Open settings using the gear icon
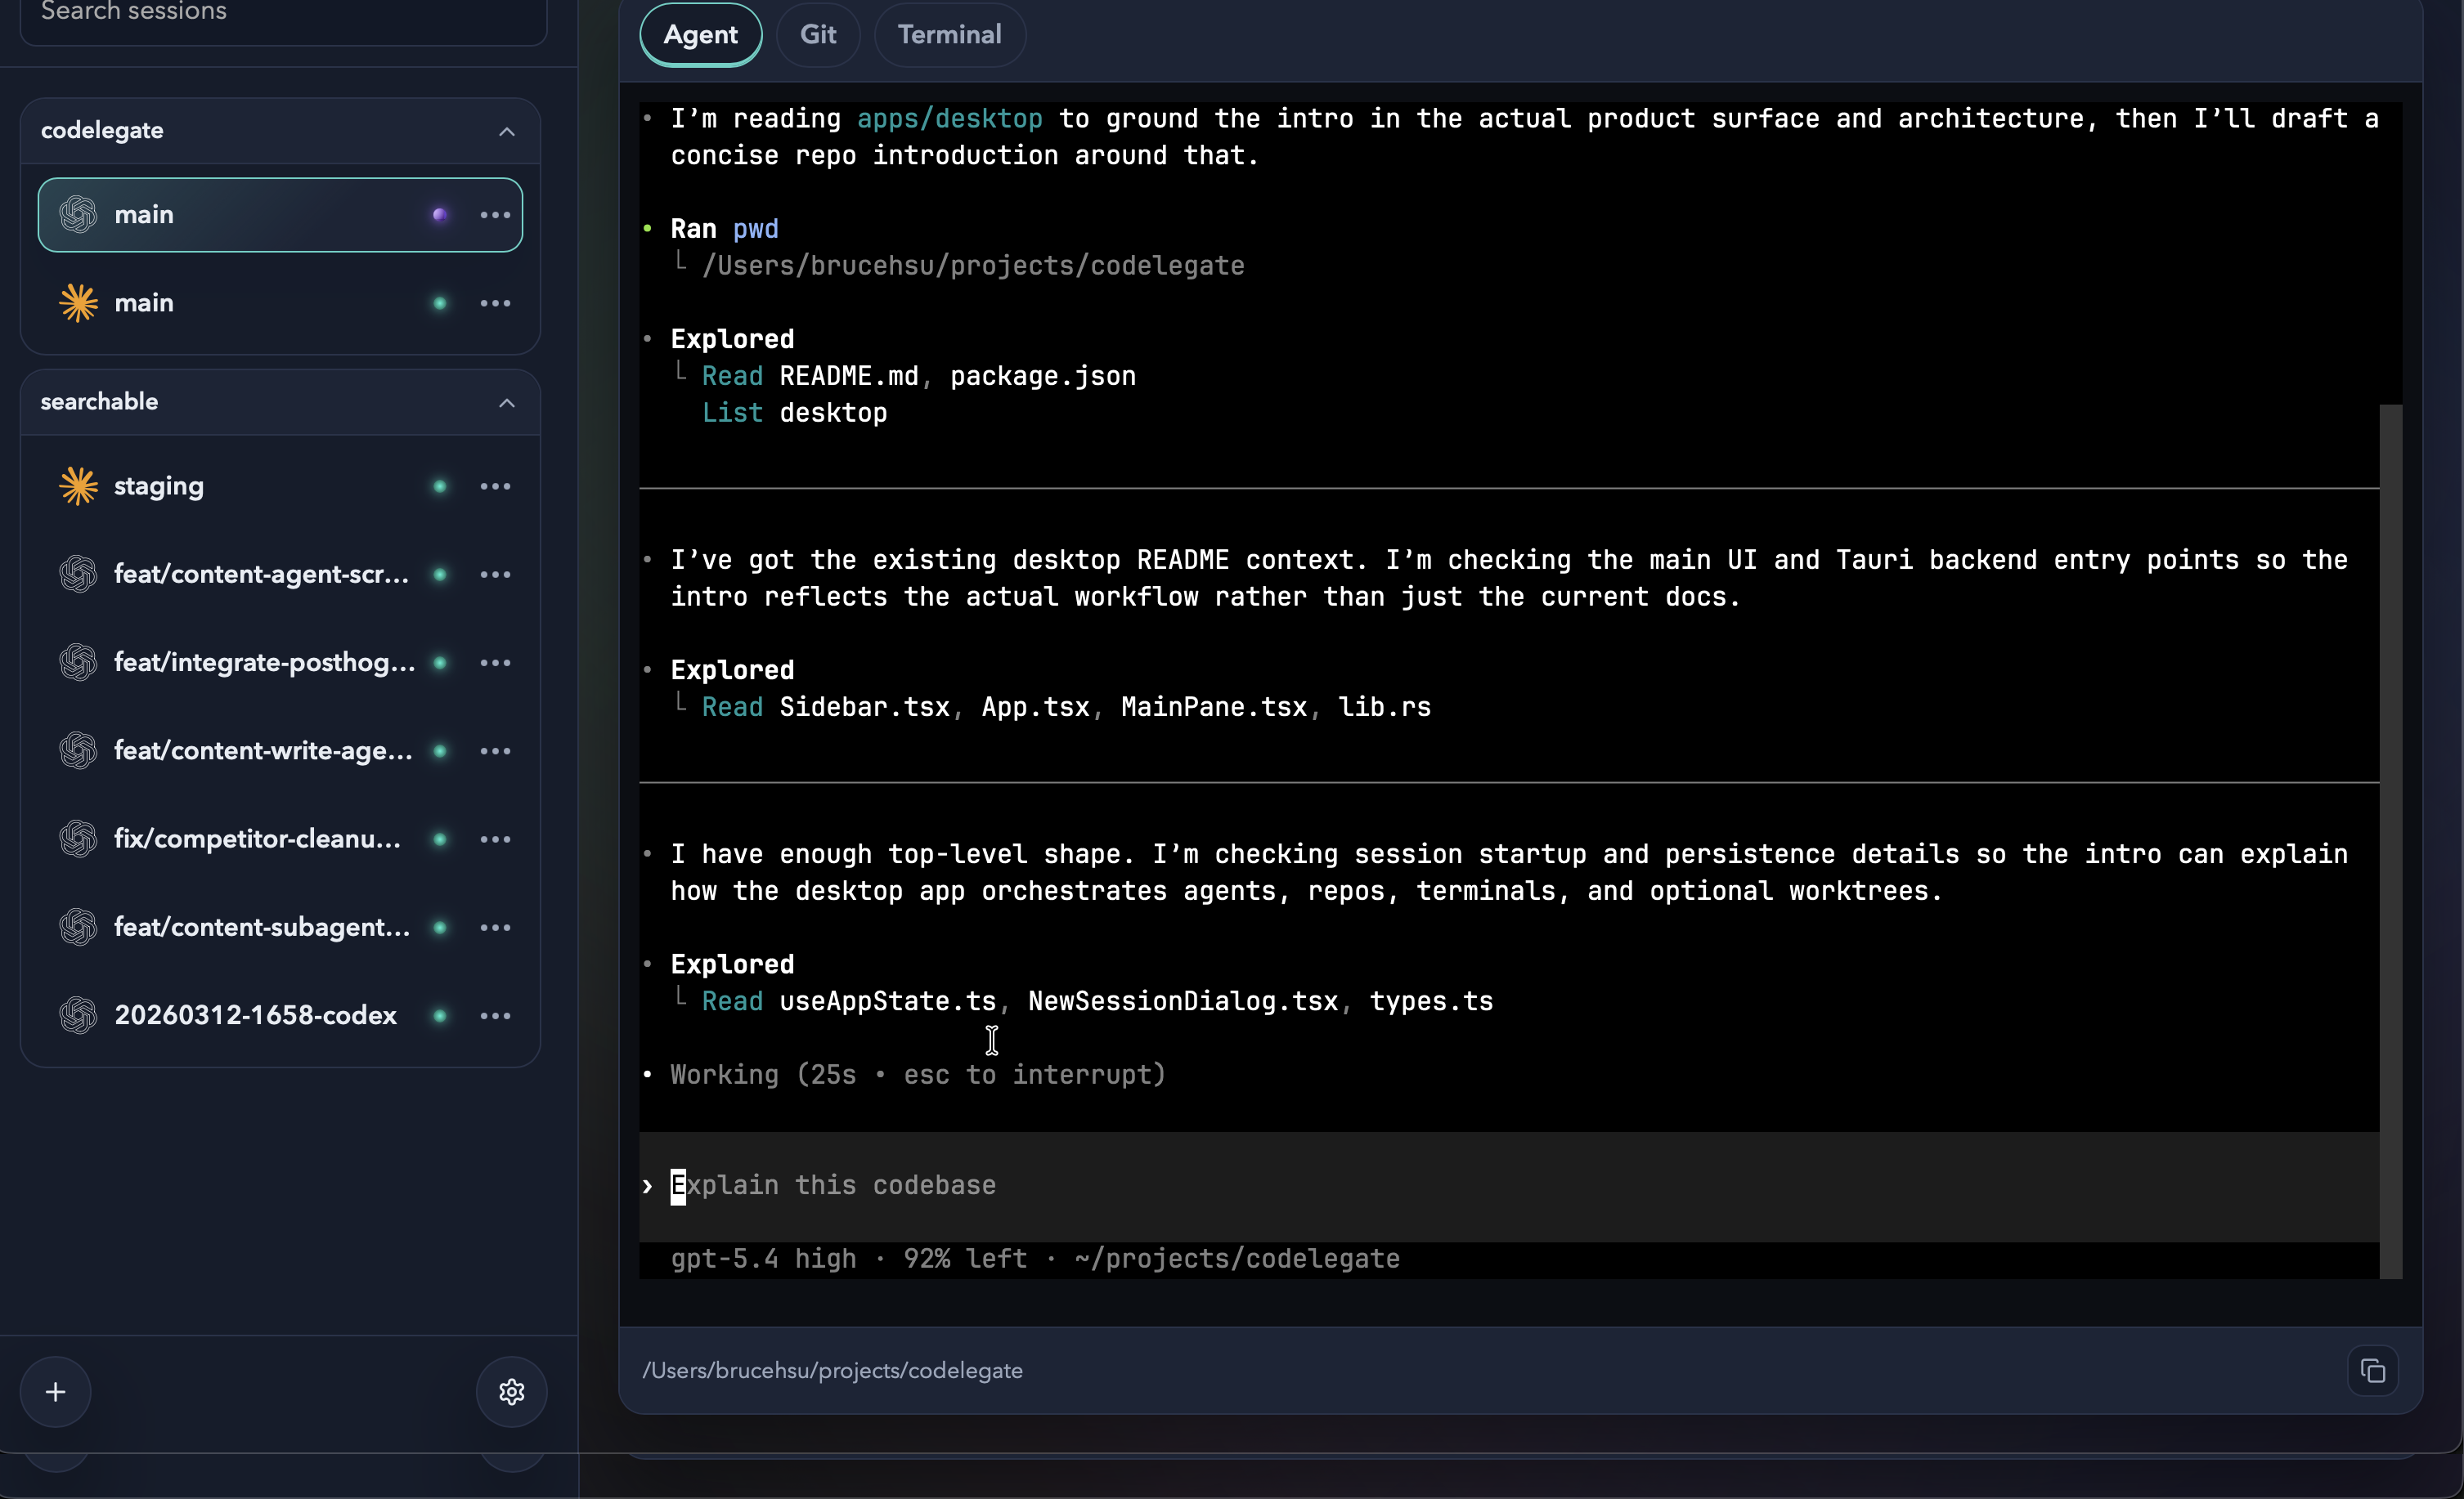This screenshot has height=1499, width=2464. 511,1391
